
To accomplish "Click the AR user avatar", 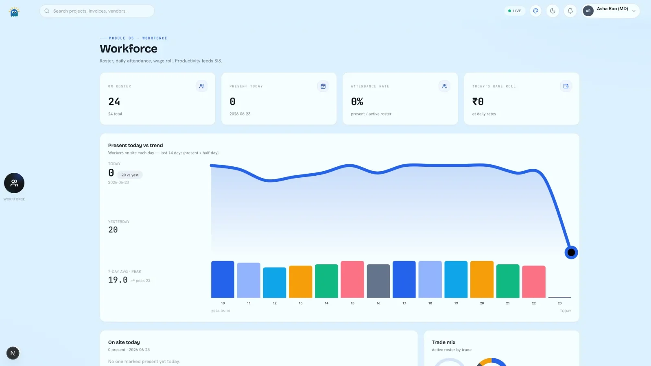I will coord(588,11).
